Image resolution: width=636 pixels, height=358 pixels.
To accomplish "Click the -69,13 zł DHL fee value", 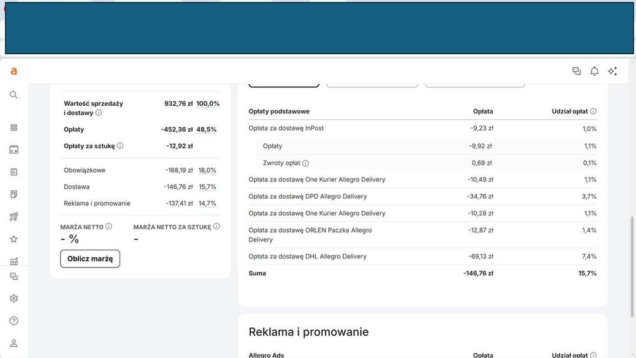I will point(481,257).
